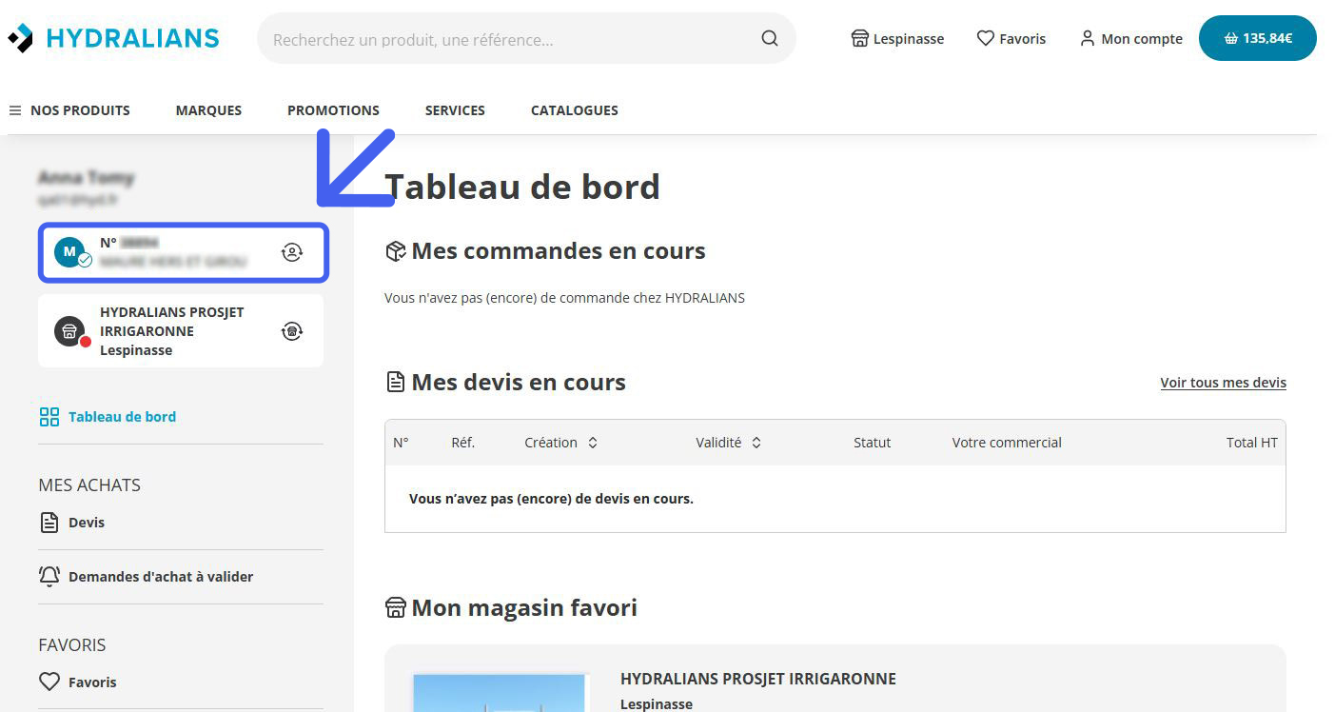Open Voir tous mes devis
Screen dimensions: 1335x712
pos(1223,383)
